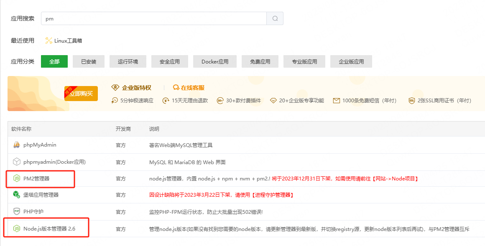Click the 免费短信 envelope icon
485x246 pixels.
click(x=336, y=101)
